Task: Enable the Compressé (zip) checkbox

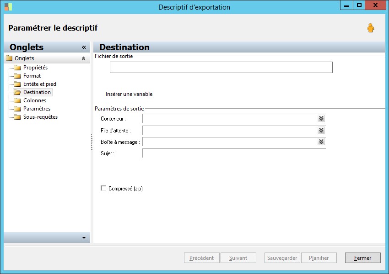Action: (x=103, y=188)
